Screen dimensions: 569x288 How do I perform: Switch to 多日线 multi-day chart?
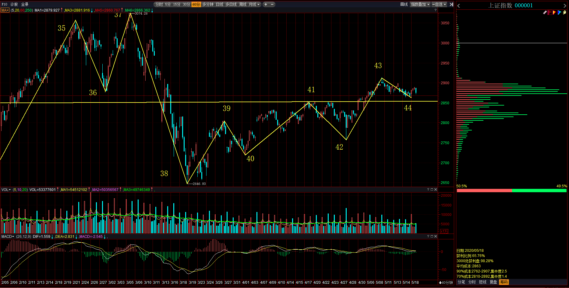[x=231, y=4]
